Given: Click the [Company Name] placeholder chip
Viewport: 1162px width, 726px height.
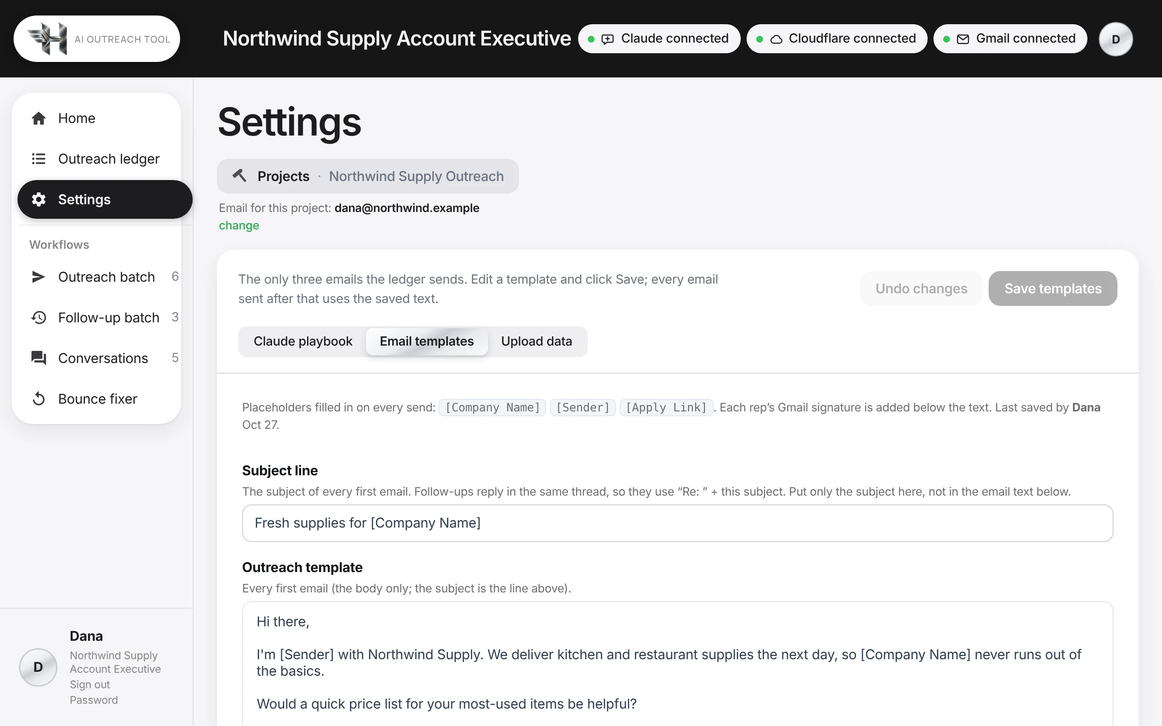Looking at the screenshot, I should point(492,408).
